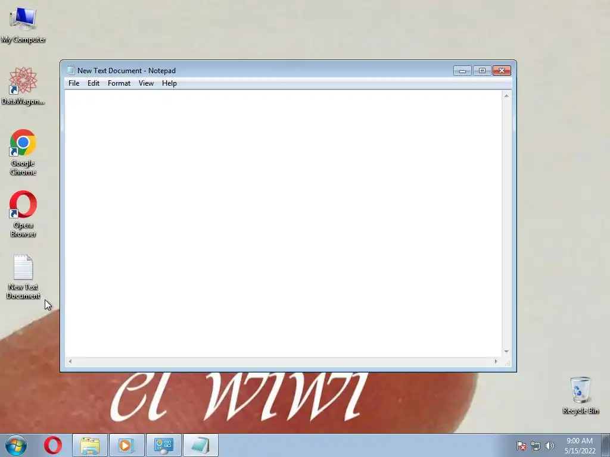Click the horizontal scrollbar left arrow
610x457 pixels.
[70, 361]
